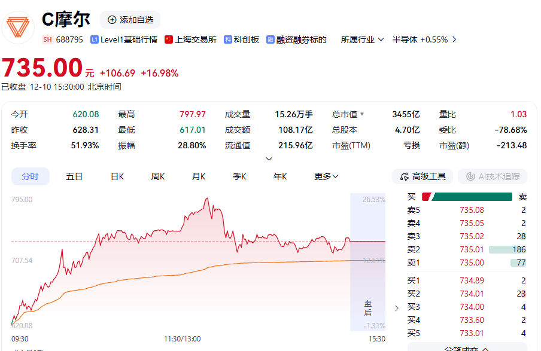Click the 上海交易所 label link
This screenshot has height=351, width=541.
196,39
